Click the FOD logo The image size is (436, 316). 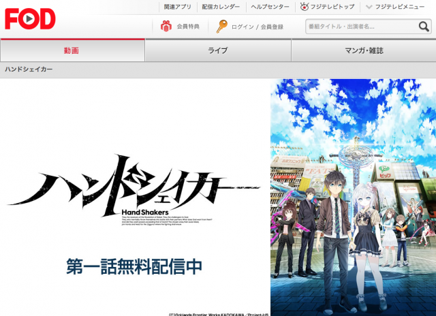pos(30,19)
